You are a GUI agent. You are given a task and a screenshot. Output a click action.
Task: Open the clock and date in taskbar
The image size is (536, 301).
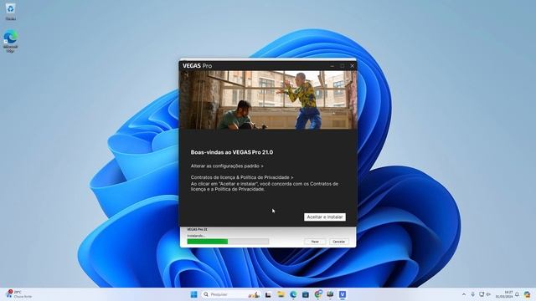504,294
